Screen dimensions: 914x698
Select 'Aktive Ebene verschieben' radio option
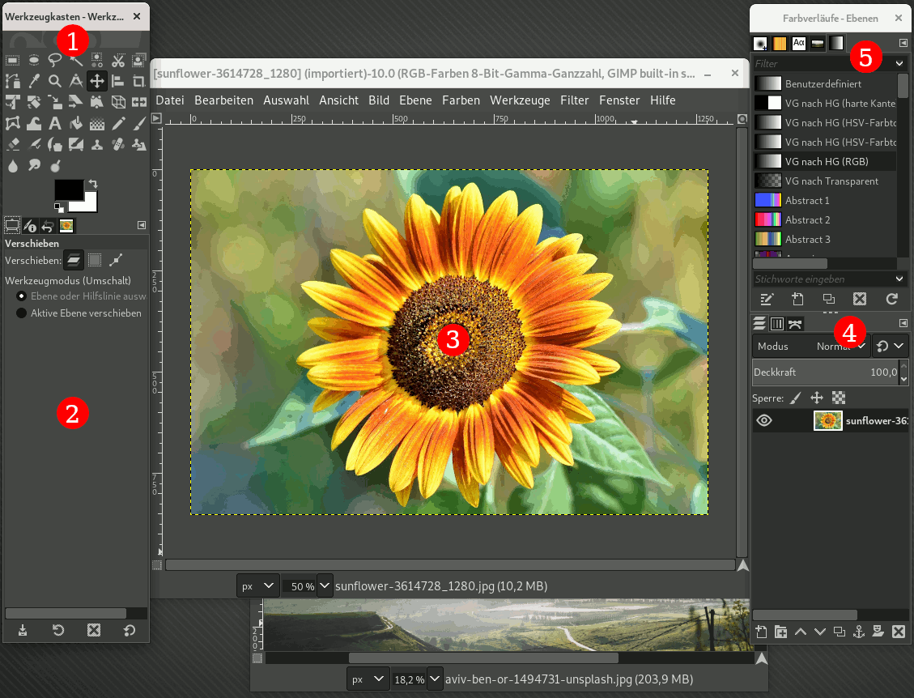tap(21, 313)
